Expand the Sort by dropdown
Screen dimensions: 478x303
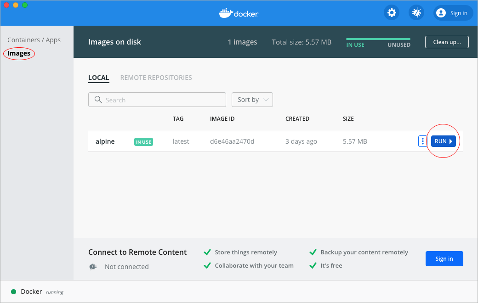tap(252, 100)
